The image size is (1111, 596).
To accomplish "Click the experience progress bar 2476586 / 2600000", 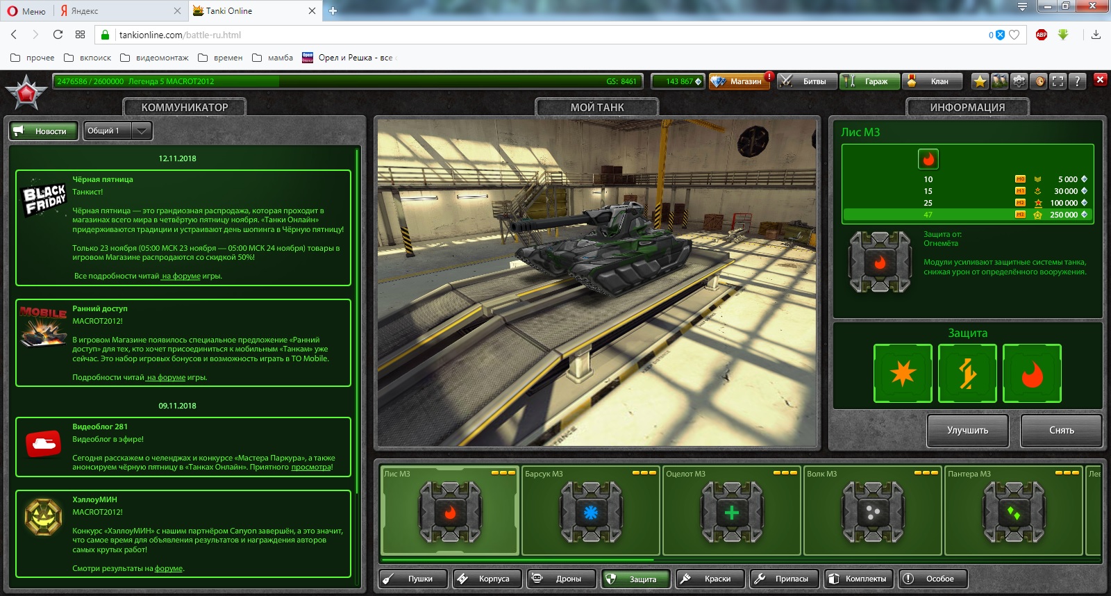I will tap(348, 81).
